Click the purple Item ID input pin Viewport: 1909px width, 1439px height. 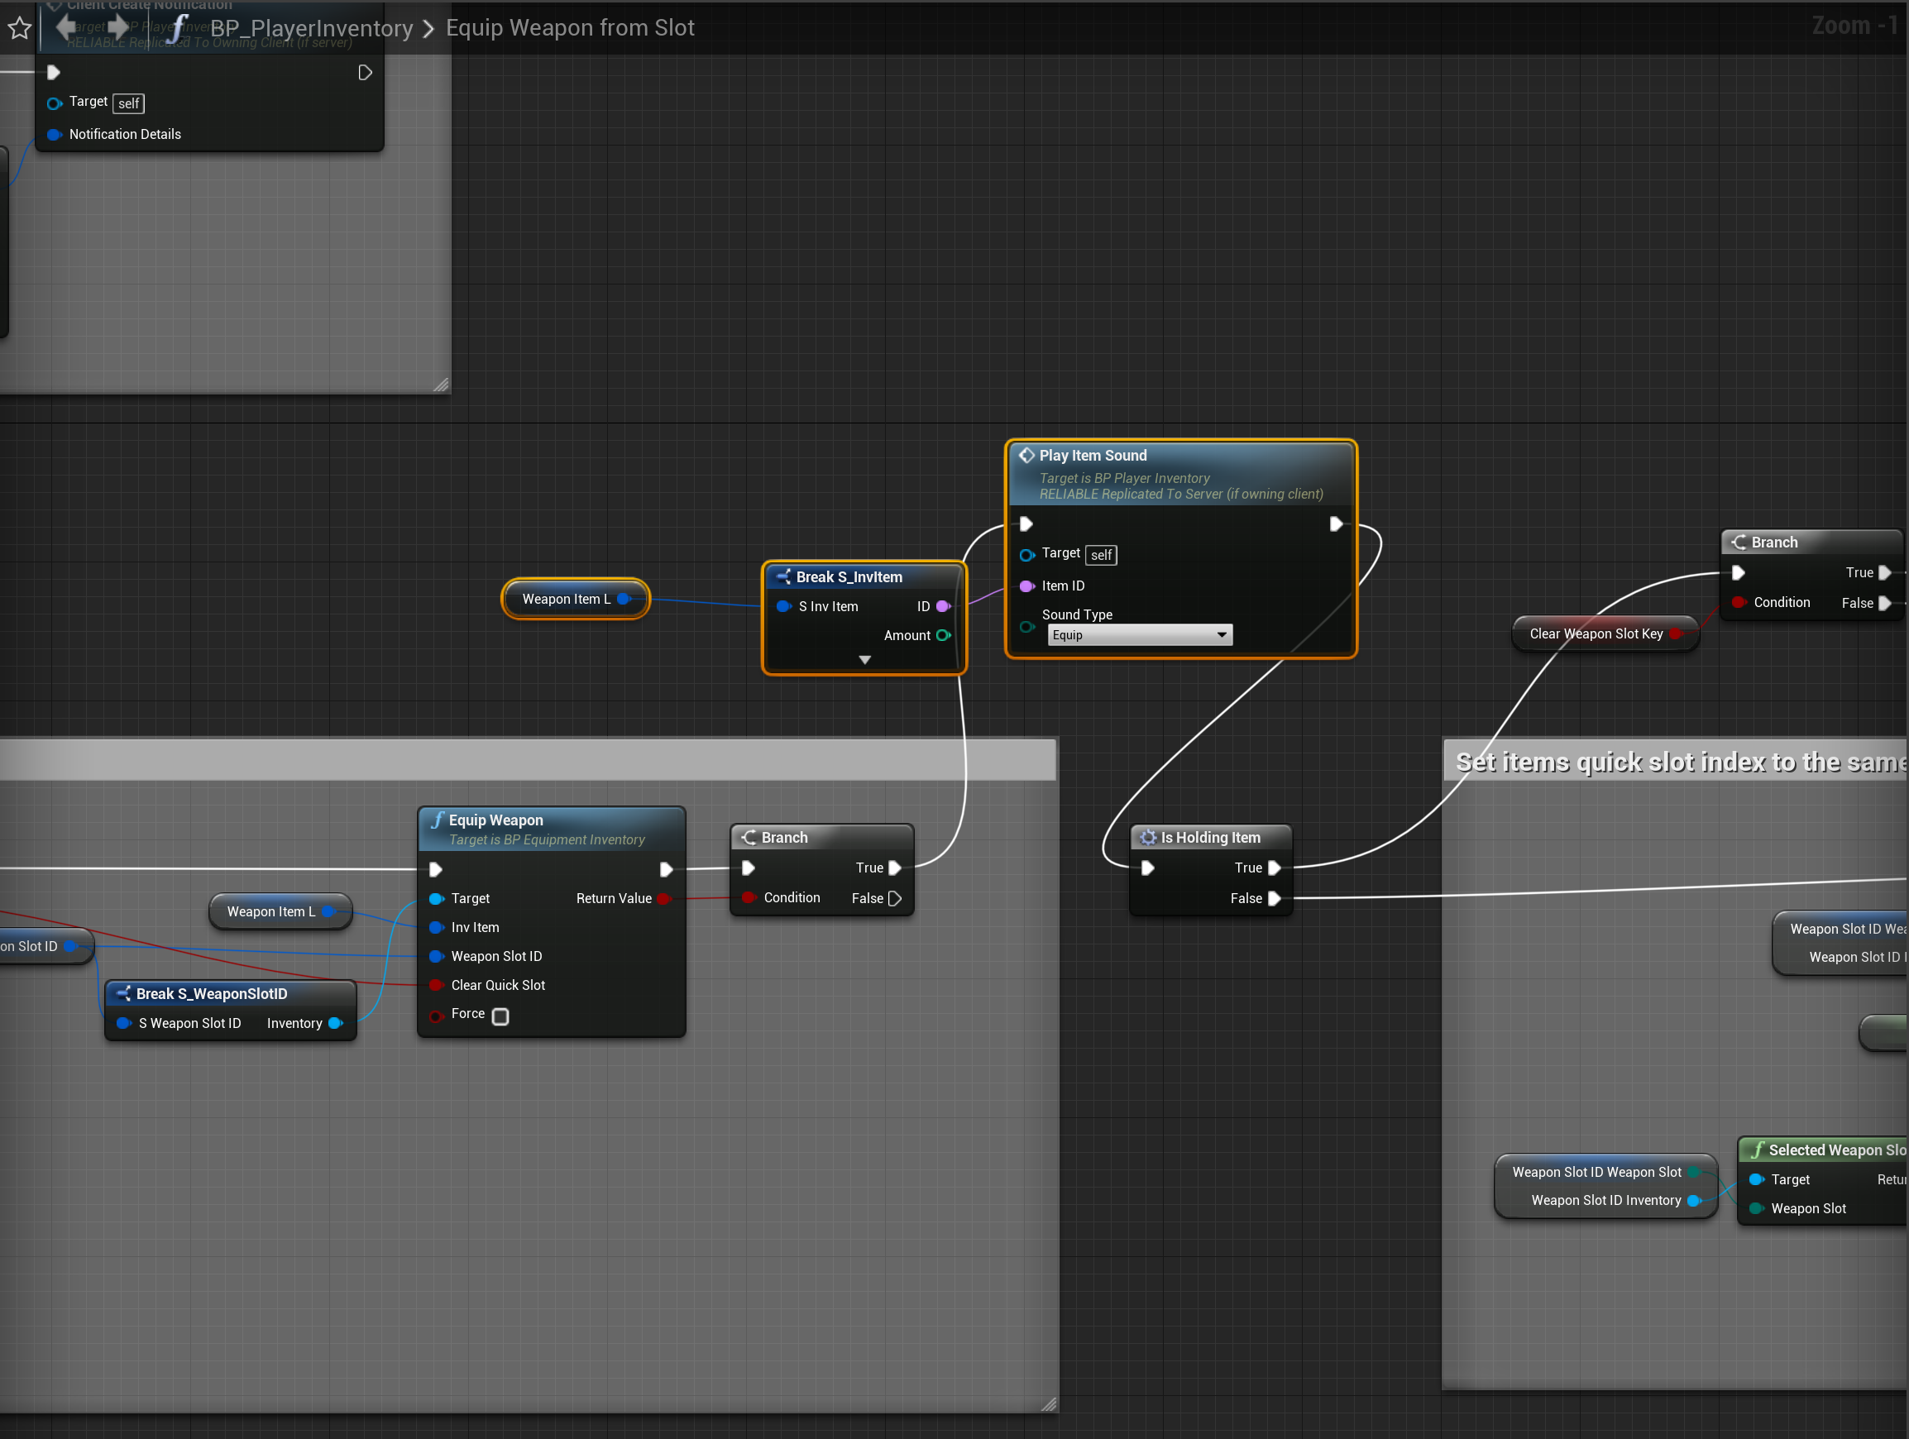click(1026, 586)
